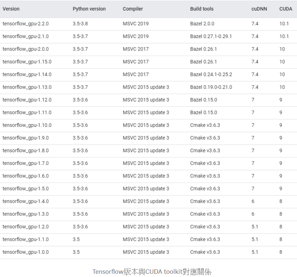This screenshot has height=277, width=297.
Task: Select tensorflow_gpu-2.2.0 version cell
Action: (x=26, y=24)
